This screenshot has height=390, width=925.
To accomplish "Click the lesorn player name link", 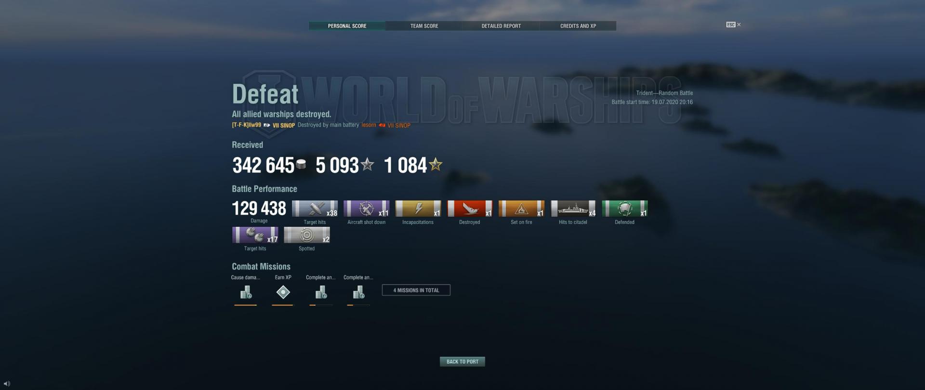I will [x=369, y=125].
